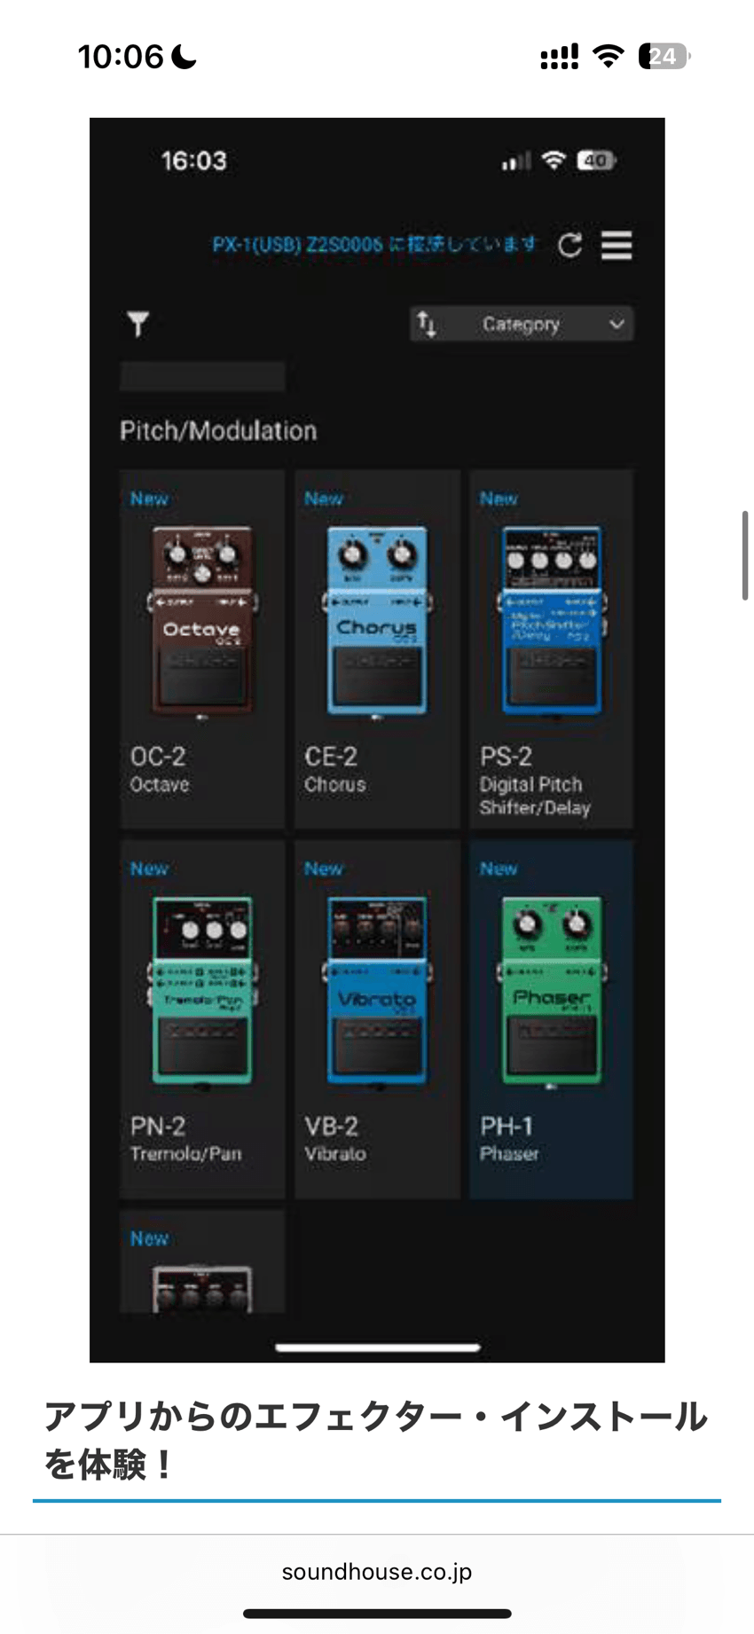Screen dimensions: 754x1634
Task: Select the PS-2 pitch shifter pedal image
Action: pos(552,621)
